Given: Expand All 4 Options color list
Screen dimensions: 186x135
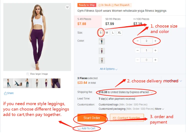Looking at the screenshot, I should click(x=108, y=69).
